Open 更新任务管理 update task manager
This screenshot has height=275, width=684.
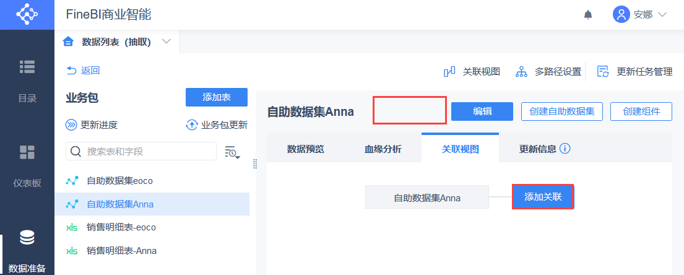point(603,72)
